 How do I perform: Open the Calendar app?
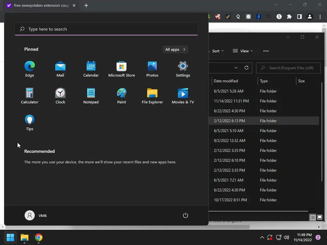(91, 69)
